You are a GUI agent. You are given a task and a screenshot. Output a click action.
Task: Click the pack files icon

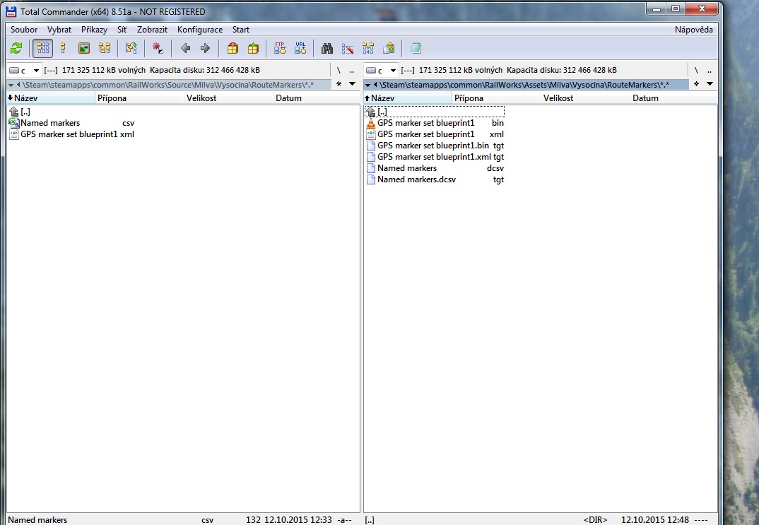(233, 48)
